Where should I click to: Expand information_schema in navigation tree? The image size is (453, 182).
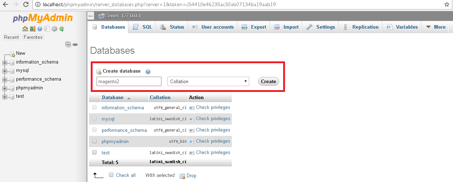[5, 62]
